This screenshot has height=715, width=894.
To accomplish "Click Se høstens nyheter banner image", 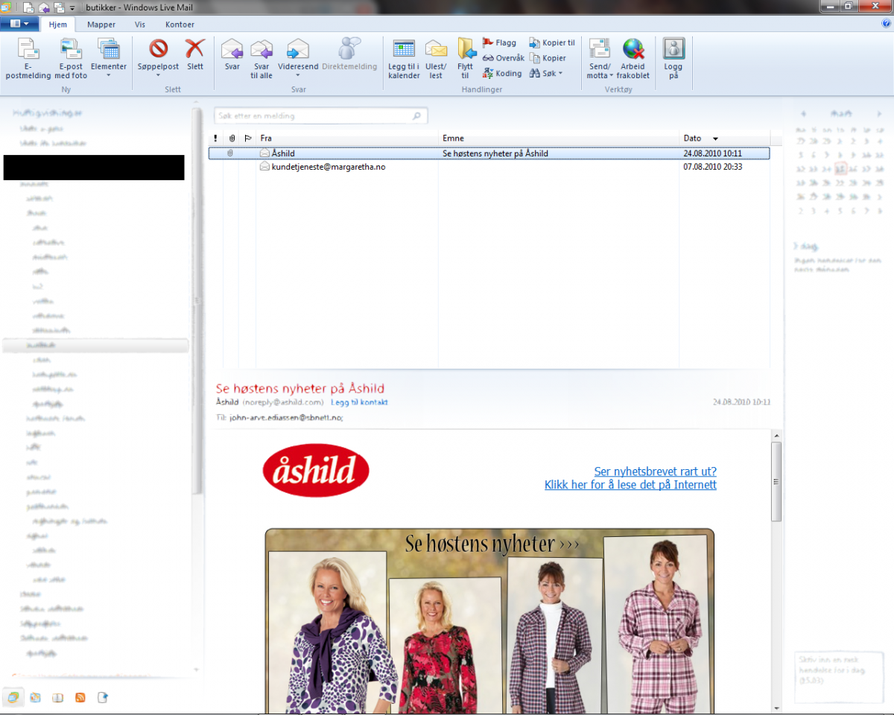I will click(x=489, y=620).
